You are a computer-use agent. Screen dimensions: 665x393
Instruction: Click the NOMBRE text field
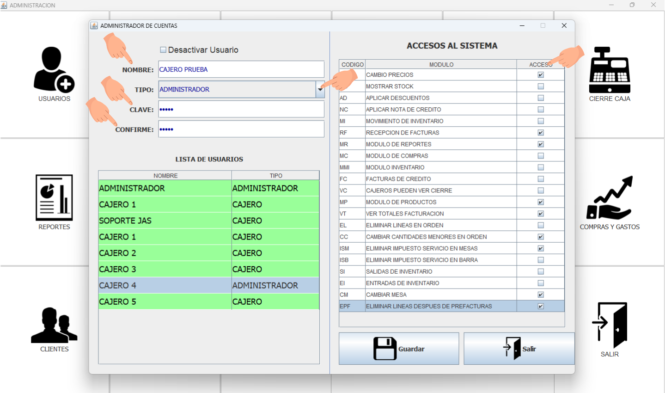click(241, 69)
